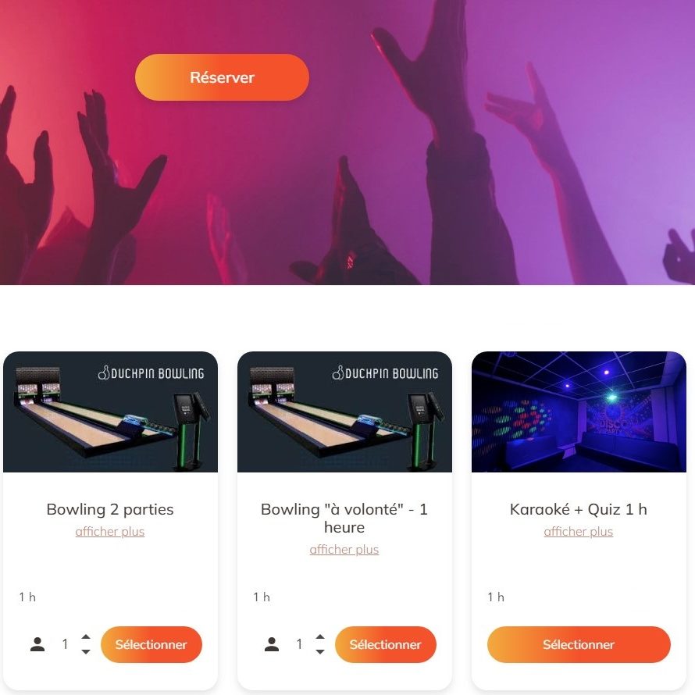The height and width of the screenshot is (695, 695).
Task: Select the Bowling 2 parties offer
Action: pyautogui.click(x=151, y=644)
